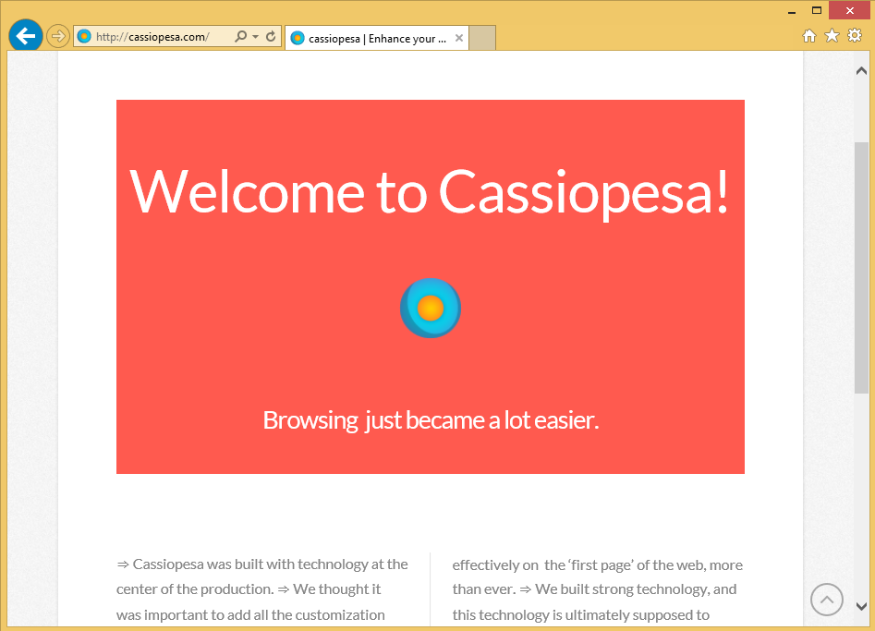Click the browser Forward arrow button
Image resolution: width=875 pixels, height=631 pixels.
[57, 37]
